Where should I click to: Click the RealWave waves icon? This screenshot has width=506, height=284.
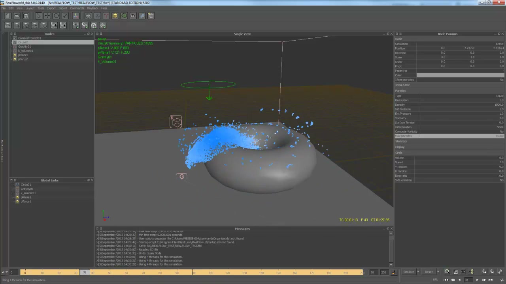pyautogui.click(x=142, y=16)
